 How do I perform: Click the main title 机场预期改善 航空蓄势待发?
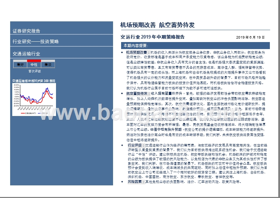pos(157,25)
